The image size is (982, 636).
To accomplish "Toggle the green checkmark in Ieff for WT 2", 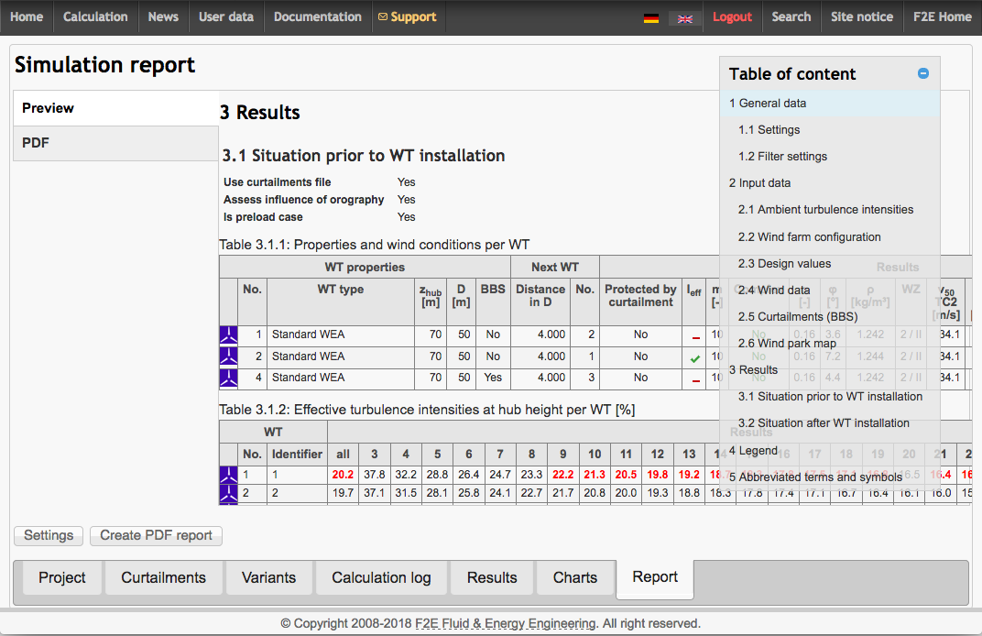I will point(693,358).
